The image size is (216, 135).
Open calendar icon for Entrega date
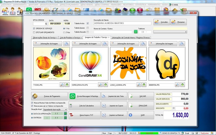(65, 118)
